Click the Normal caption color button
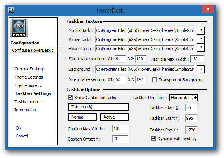Viewport: 224px width, 158px height. (82, 117)
